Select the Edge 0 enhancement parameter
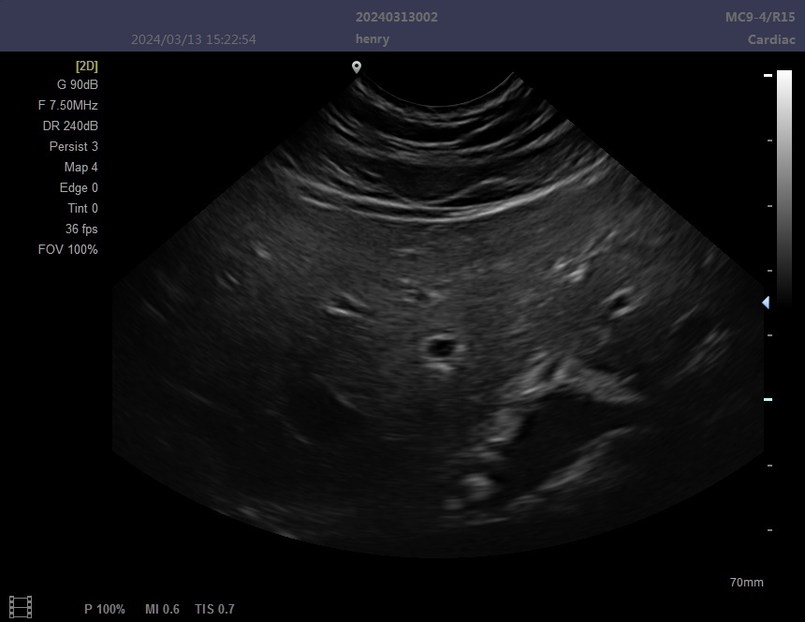 79,188
